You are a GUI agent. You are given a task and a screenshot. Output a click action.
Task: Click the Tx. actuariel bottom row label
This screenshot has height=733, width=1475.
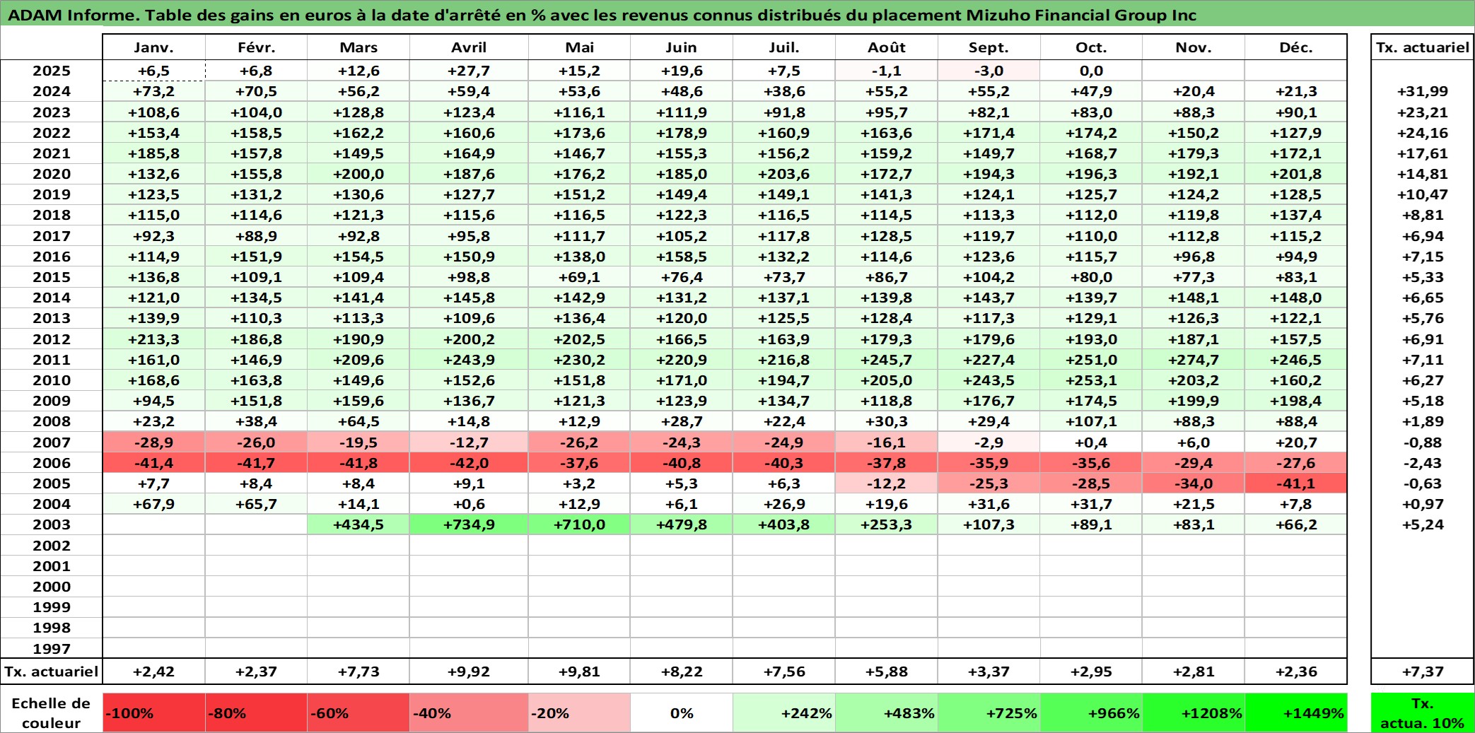(52, 672)
